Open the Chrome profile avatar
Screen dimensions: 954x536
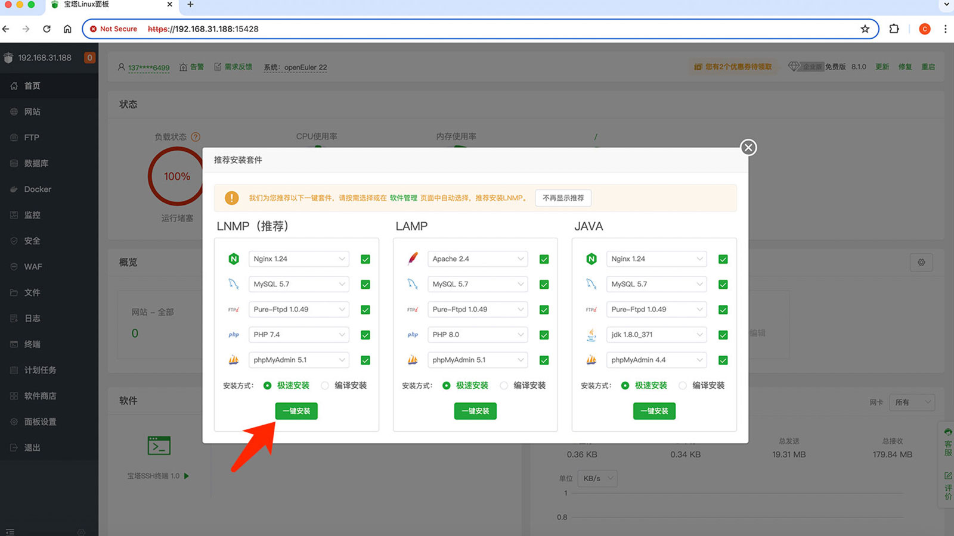925,29
